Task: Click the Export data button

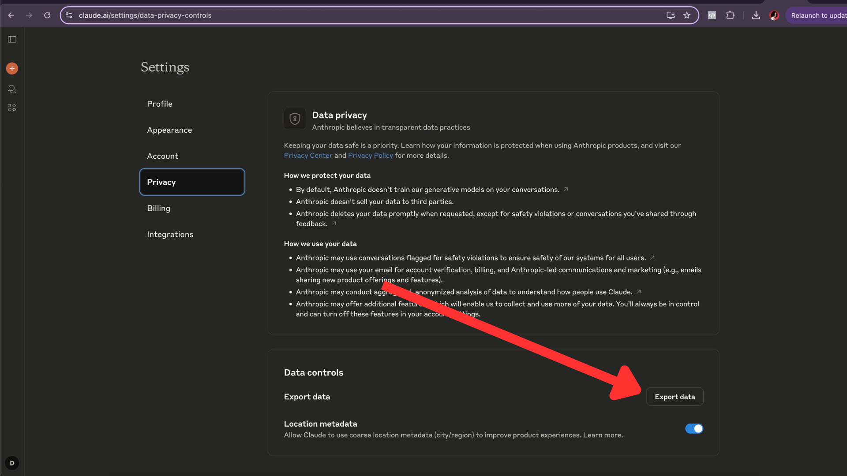Action: [675, 397]
